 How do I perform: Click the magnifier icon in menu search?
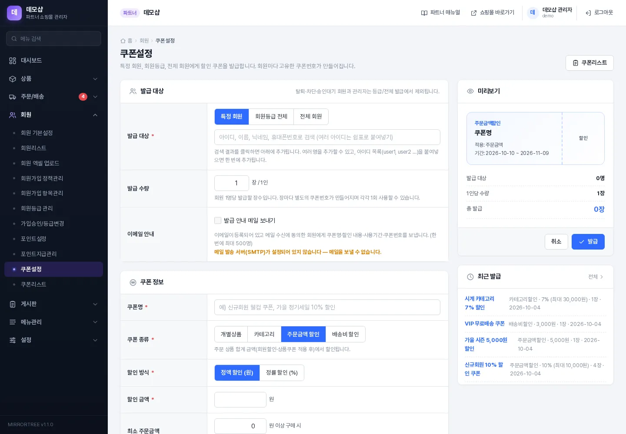[x=14, y=39]
